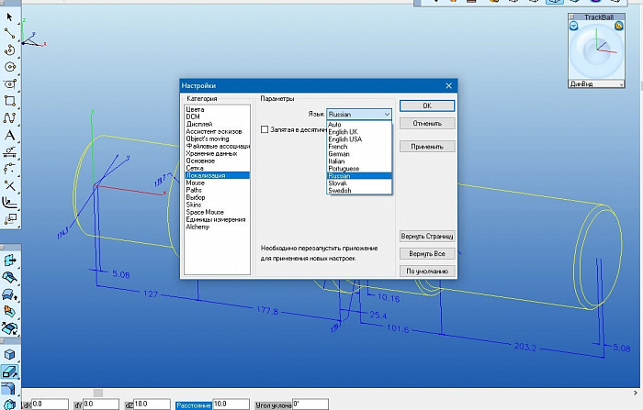Open the 'Дисплей' category

[x=199, y=124]
